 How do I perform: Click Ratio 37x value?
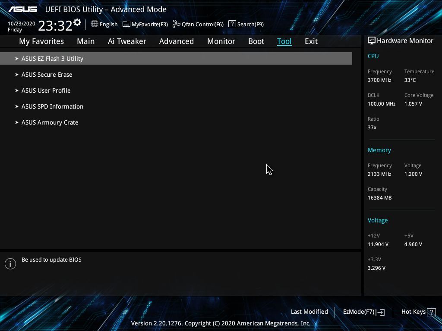pos(372,128)
